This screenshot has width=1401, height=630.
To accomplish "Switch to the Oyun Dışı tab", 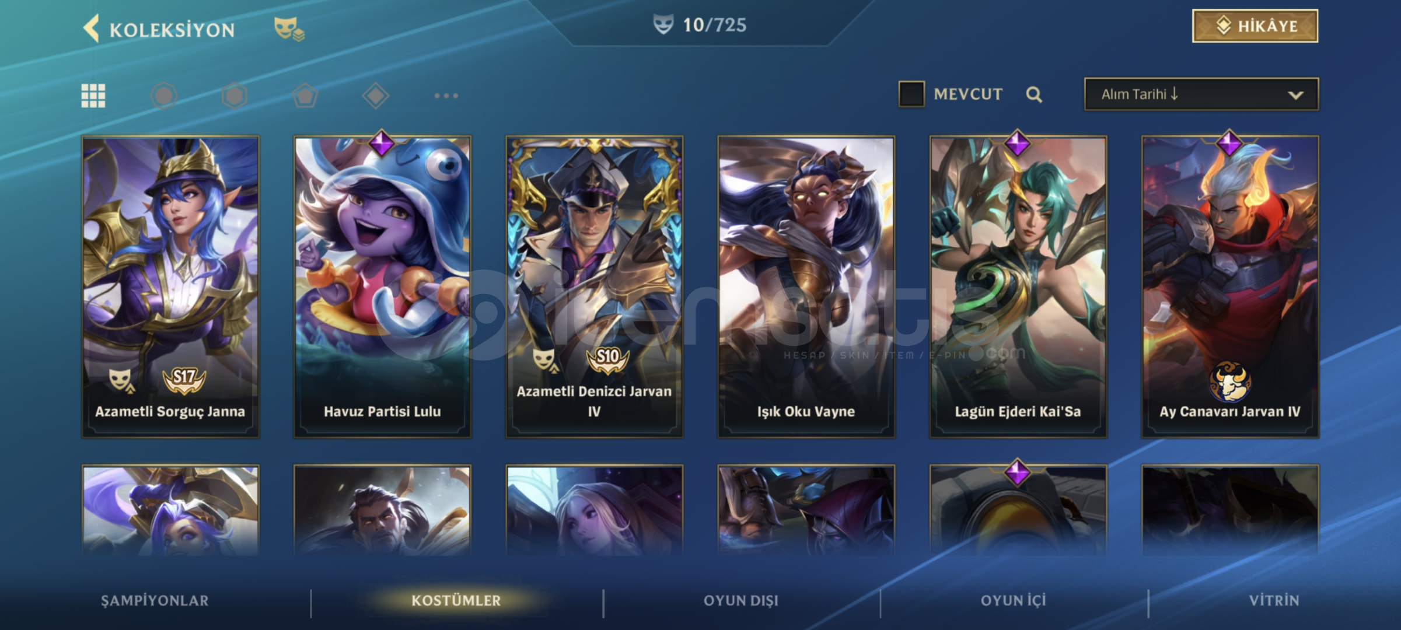I will point(741,601).
